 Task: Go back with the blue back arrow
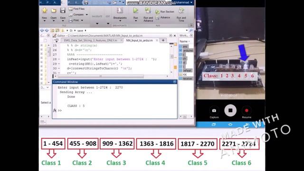tap(42, 30)
